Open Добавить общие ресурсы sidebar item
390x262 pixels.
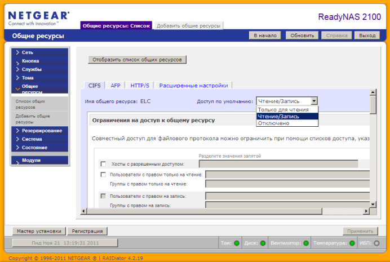[39, 119]
